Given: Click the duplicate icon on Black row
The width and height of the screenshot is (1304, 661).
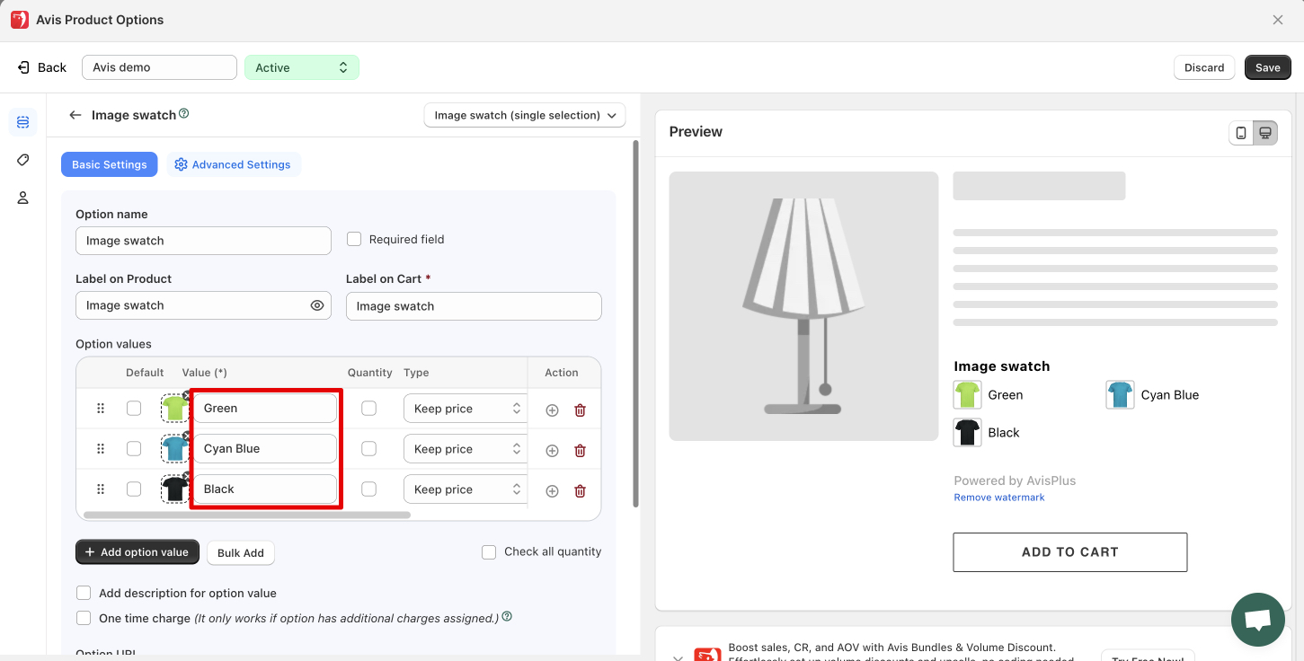Looking at the screenshot, I should (552, 490).
